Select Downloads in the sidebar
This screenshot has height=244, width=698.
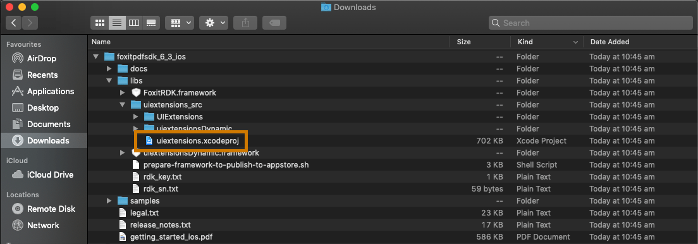point(44,141)
